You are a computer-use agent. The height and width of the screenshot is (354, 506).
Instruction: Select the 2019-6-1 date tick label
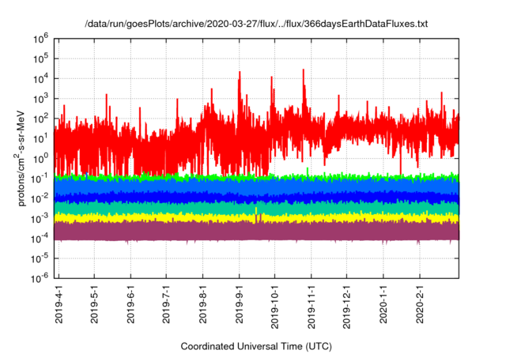point(130,304)
